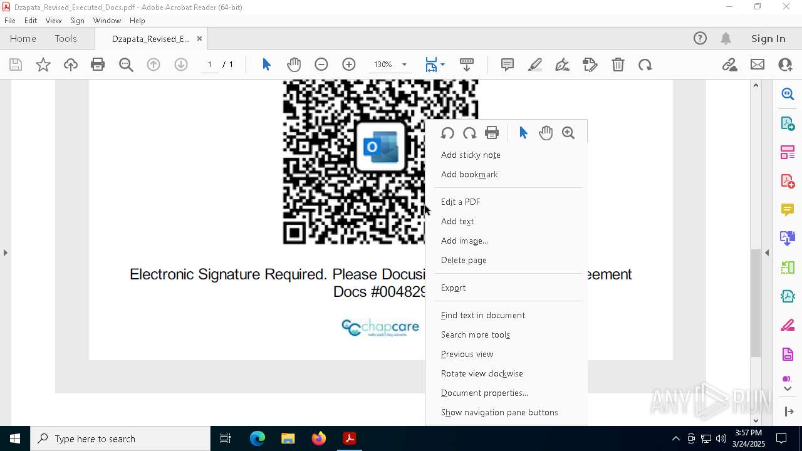Switch to the Tools tab

66,38
